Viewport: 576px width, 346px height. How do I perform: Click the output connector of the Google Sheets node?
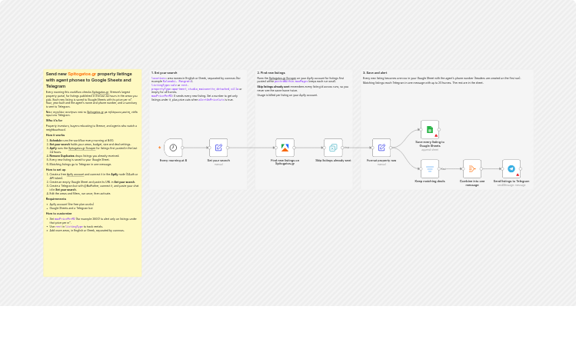(439, 130)
